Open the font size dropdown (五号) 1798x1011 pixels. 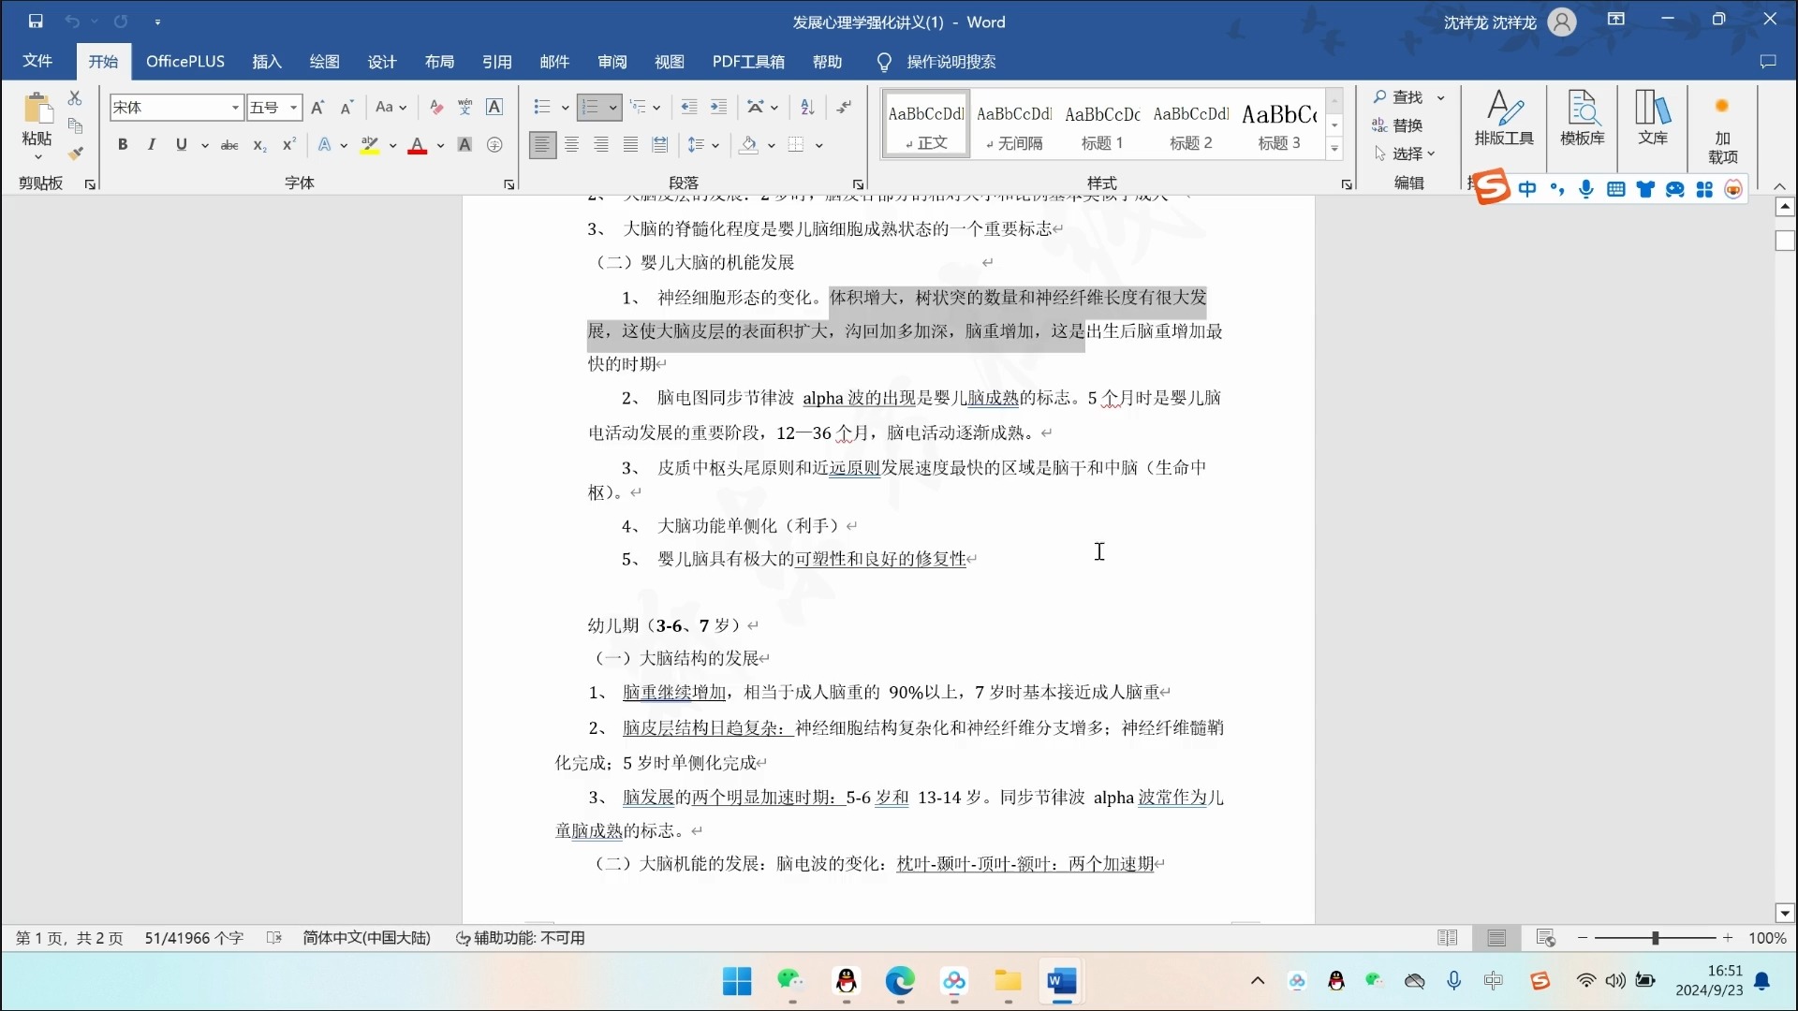(293, 108)
